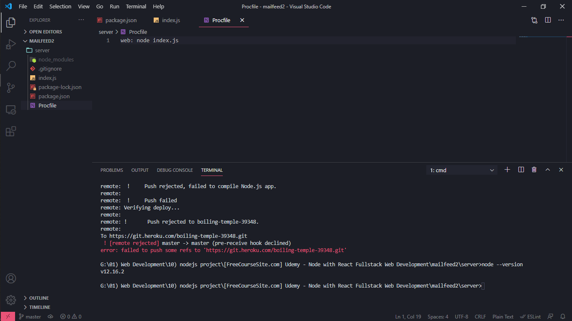Screen dimensions: 572x321
Task: Open the Extensions icon
Action: [10, 131]
